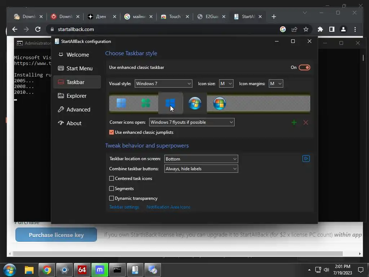Switch to the E2Guardian browser tab
This screenshot has height=277, width=369.
click(212, 17)
